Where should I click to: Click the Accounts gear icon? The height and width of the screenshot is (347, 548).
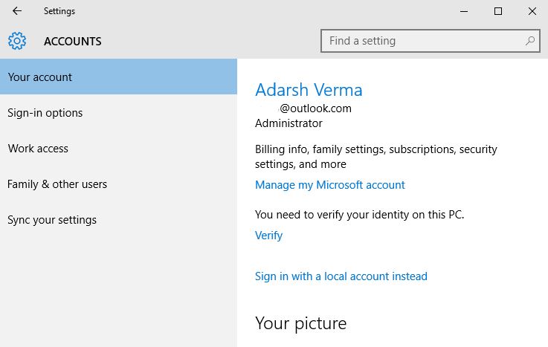16,41
